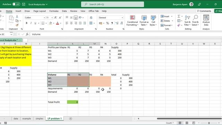
Task: Open Find & Select menu
Action: coord(195,21)
